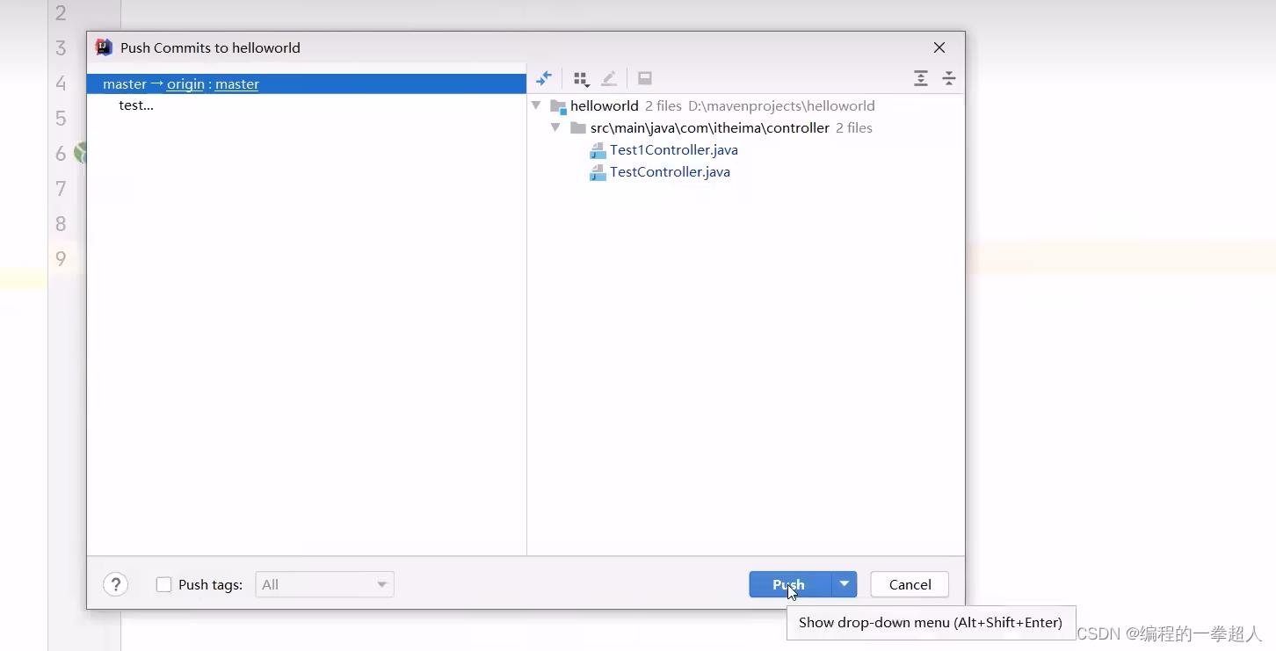The height and width of the screenshot is (651, 1276).
Task: Click the IntelliJ logo in the title bar
Action: click(104, 47)
